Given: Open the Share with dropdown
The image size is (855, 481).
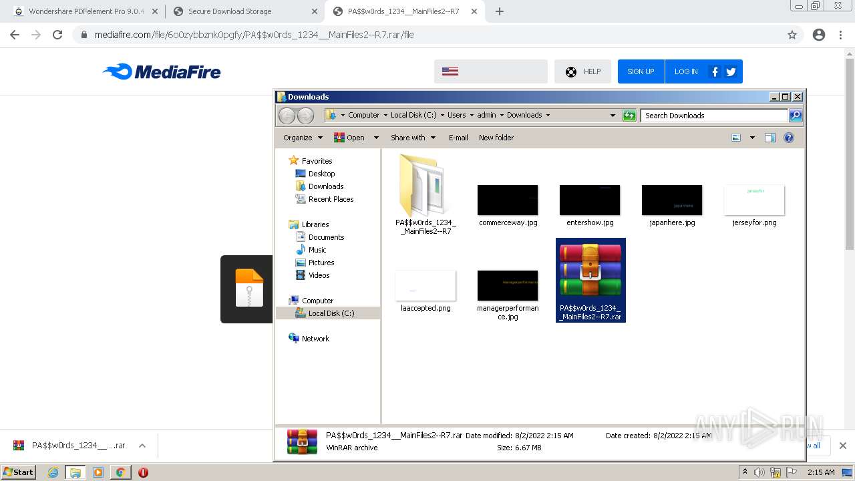Looking at the screenshot, I should pyautogui.click(x=413, y=138).
